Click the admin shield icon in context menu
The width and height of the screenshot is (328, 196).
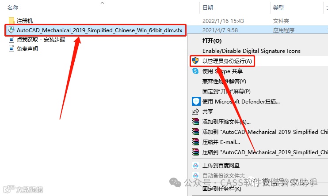click(x=195, y=61)
